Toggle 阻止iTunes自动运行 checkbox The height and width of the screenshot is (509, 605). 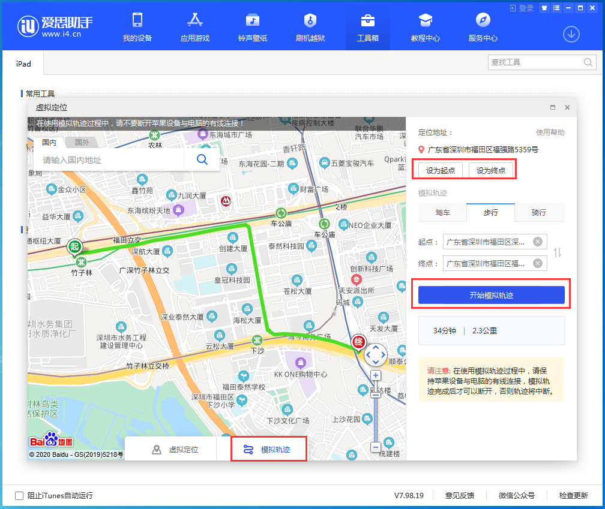[19, 496]
